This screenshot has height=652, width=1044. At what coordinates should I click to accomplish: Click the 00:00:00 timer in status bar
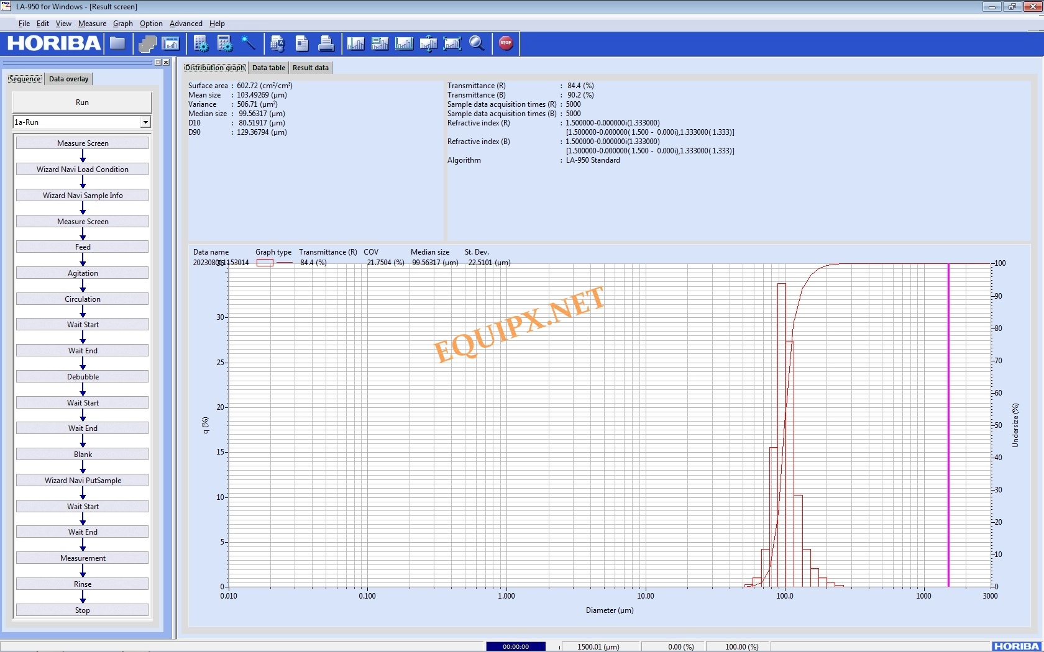(x=516, y=646)
